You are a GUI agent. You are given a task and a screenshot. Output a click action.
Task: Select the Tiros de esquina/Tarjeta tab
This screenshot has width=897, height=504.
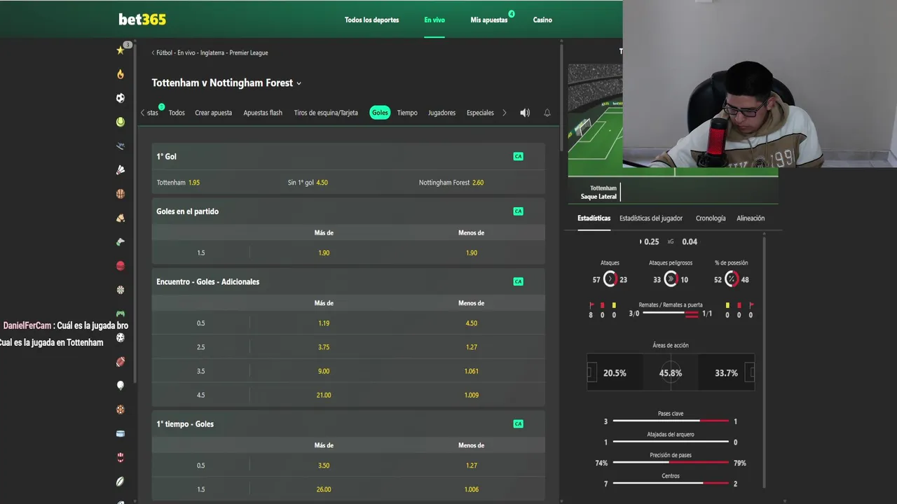326,113
